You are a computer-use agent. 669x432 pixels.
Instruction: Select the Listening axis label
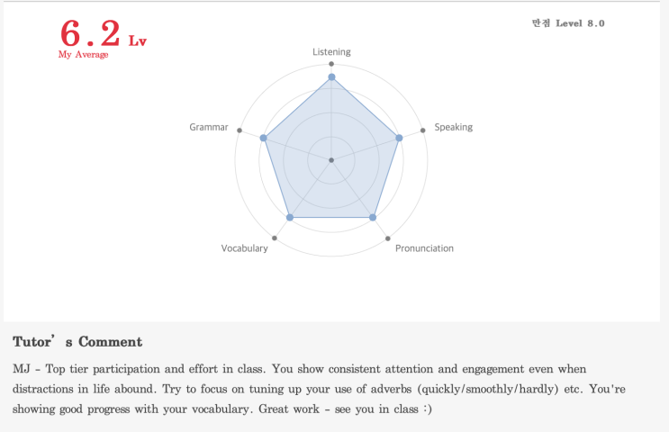click(x=331, y=52)
